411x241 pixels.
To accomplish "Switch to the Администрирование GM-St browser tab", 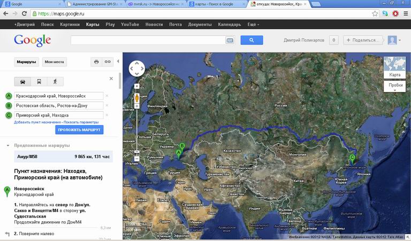I will point(95,4).
